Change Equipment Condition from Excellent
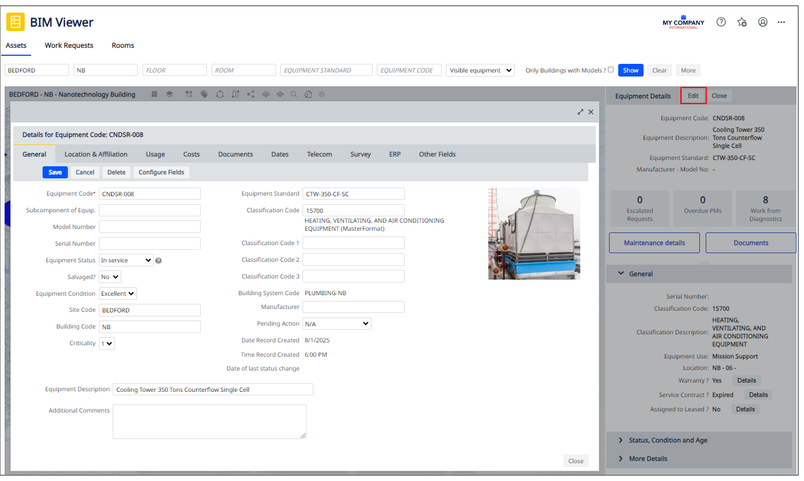The height and width of the screenshot is (481, 804). (117, 293)
